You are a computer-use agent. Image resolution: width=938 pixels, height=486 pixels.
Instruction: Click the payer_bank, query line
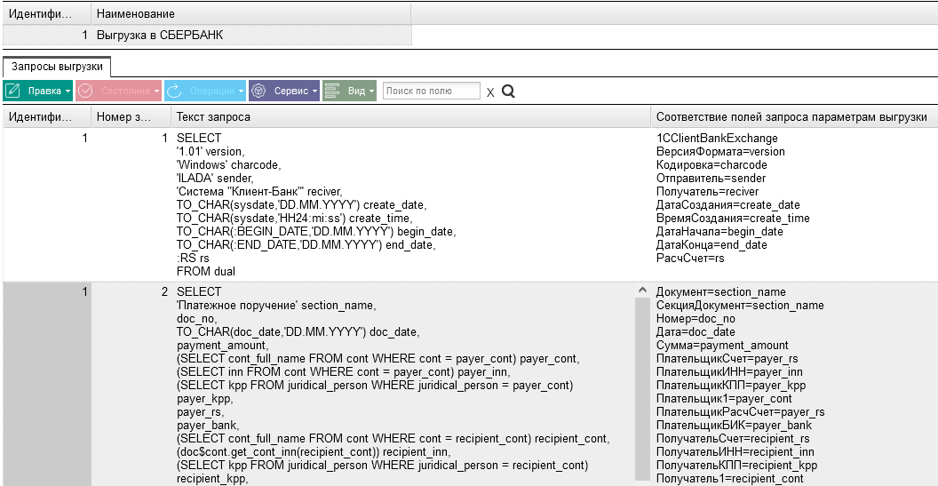click(207, 426)
